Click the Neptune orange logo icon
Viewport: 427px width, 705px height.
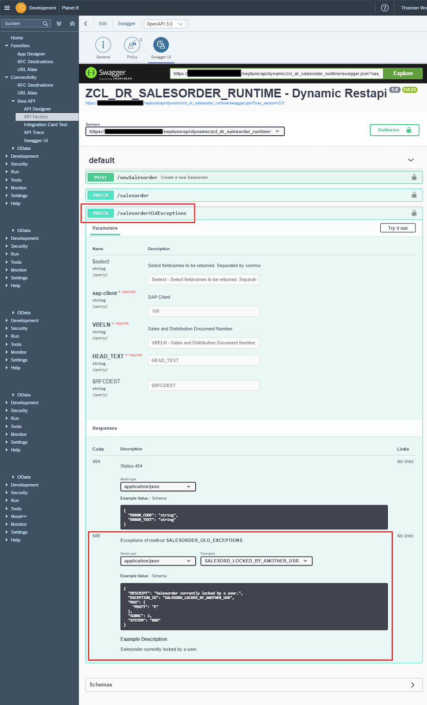pos(21,8)
